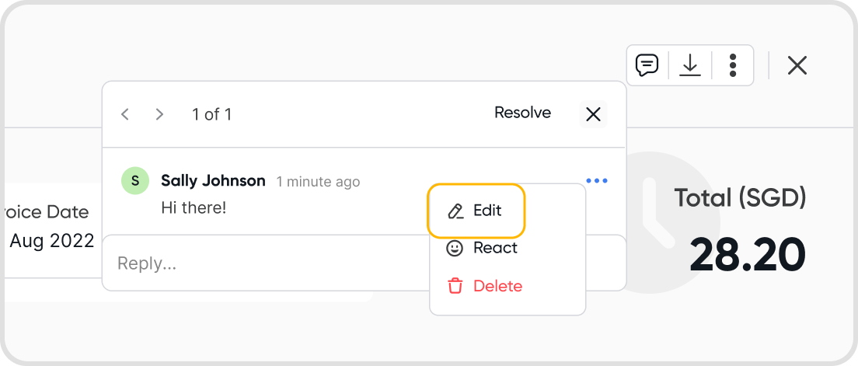Click the "1 minute ago" timestamp

318,182
